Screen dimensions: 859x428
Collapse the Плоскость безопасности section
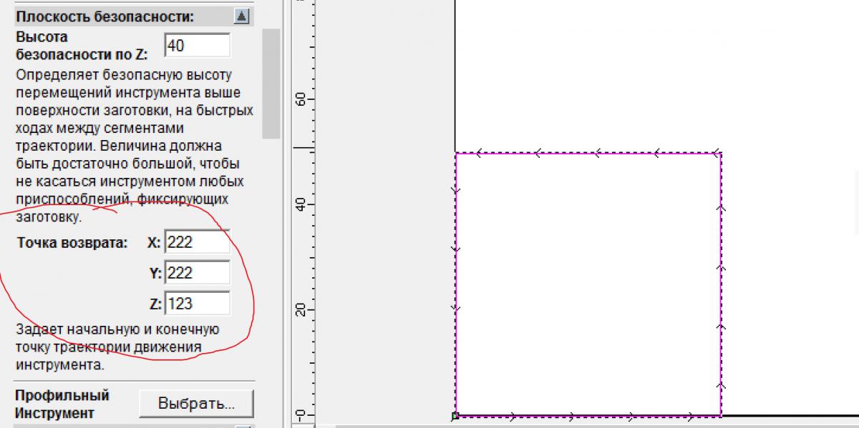[242, 16]
